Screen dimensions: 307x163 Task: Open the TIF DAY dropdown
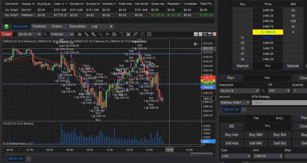279,91
